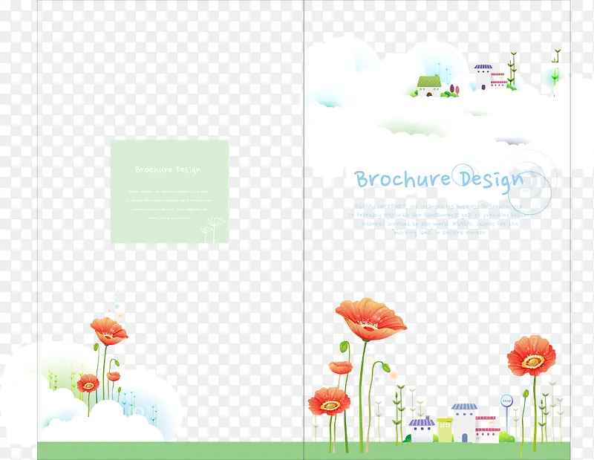Select the small poppy low on left page
This screenshot has height=460, width=594.
(x=88, y=383)
